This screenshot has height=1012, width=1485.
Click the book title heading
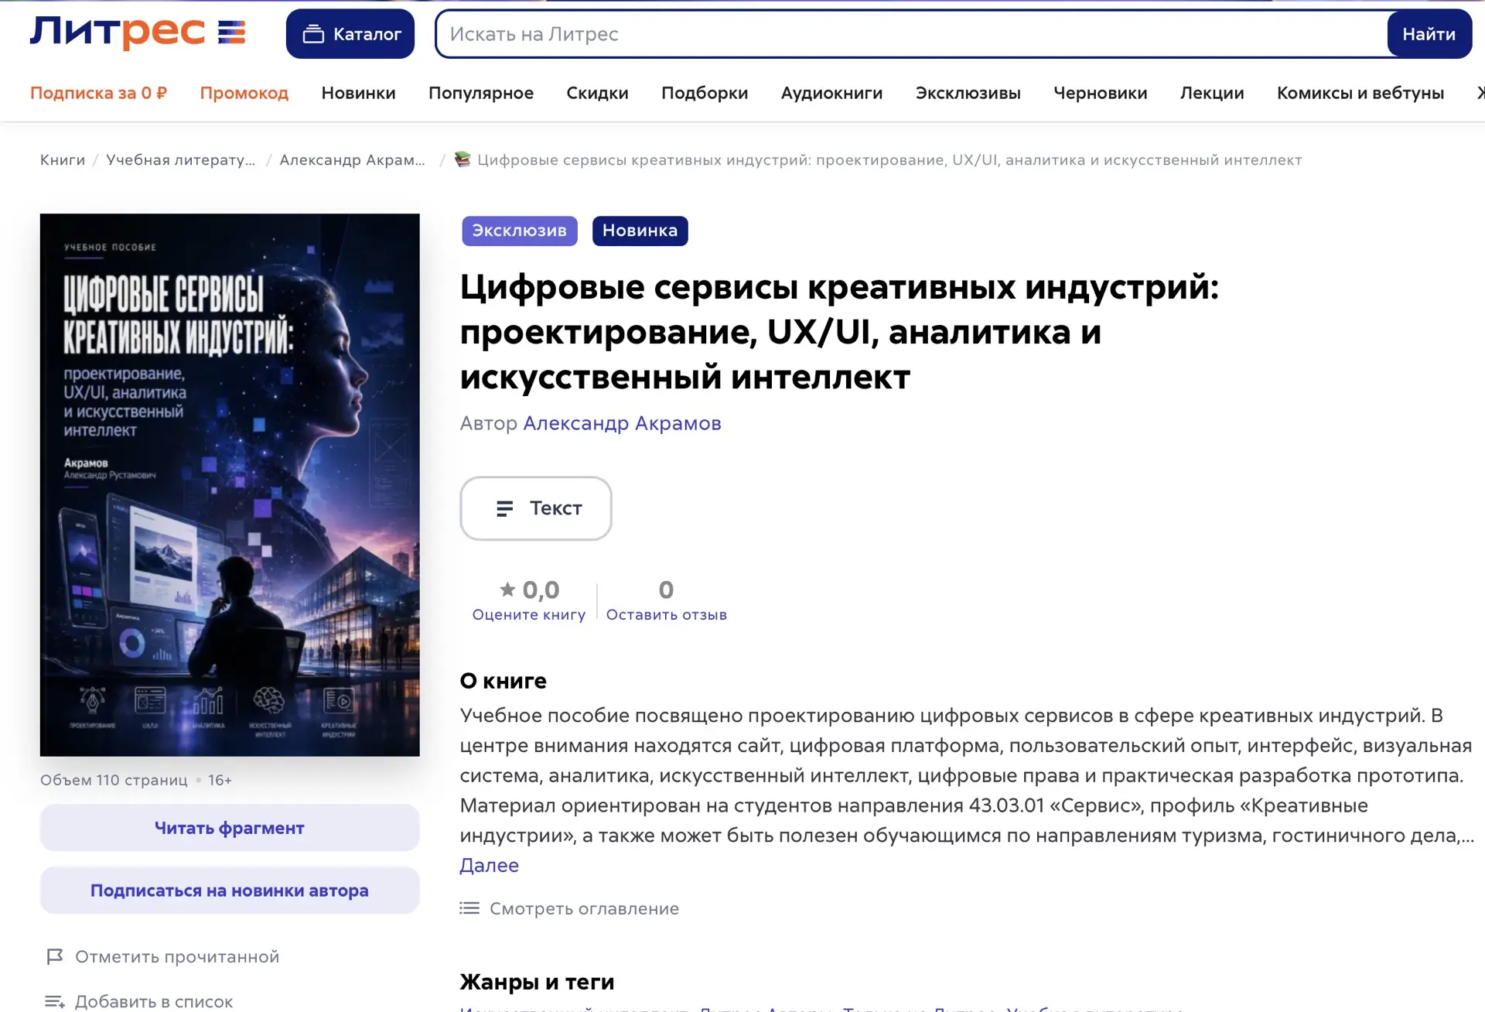(x=839, y=332)
